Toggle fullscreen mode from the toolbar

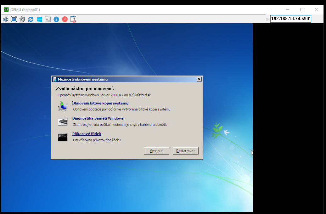(x=14, y=19)
